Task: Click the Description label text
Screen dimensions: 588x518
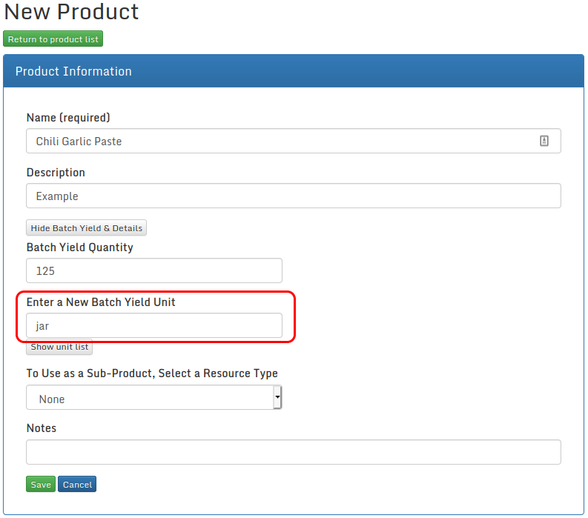Action: pos(56,173)
